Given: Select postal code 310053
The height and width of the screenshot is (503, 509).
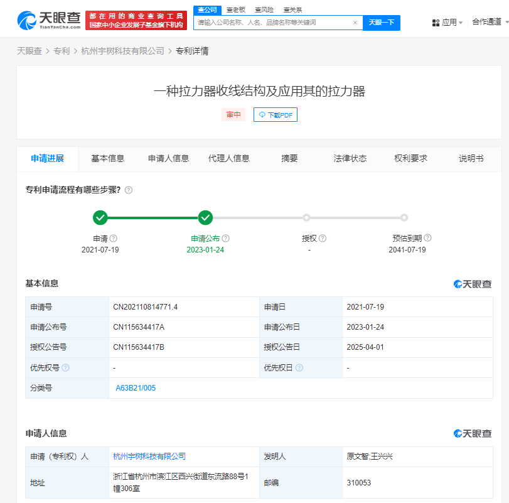Looking at the screenshot, I should (x=359, y=482).
